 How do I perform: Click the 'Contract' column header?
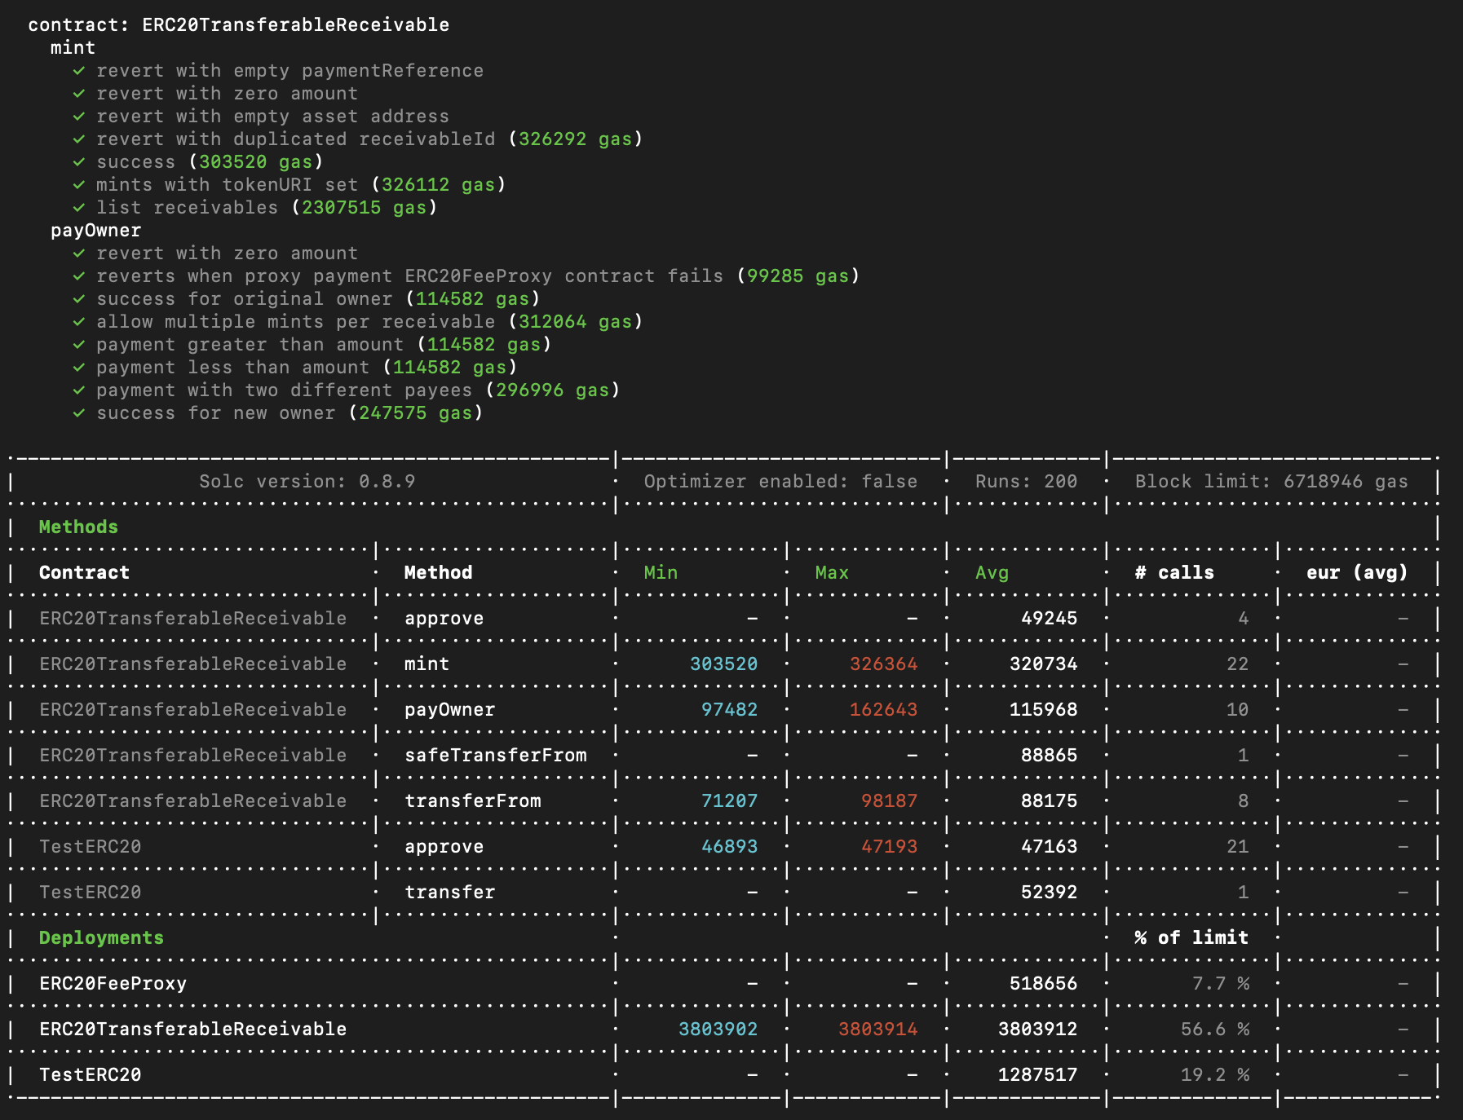84,573
